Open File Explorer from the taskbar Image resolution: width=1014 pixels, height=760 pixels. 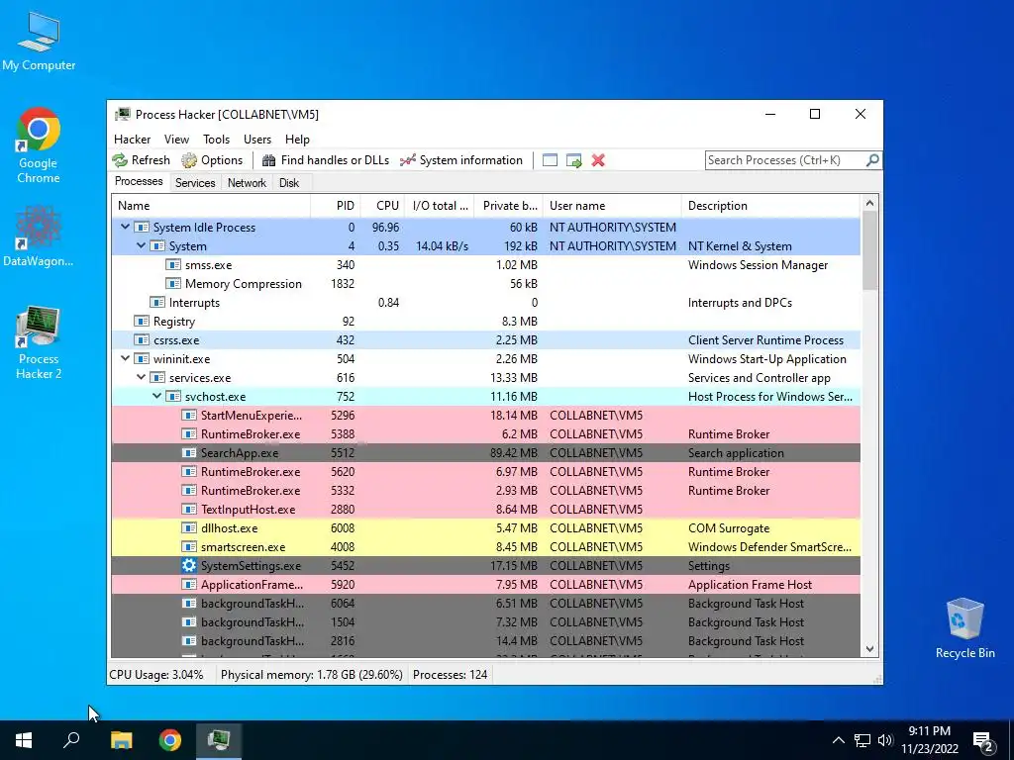121,740
